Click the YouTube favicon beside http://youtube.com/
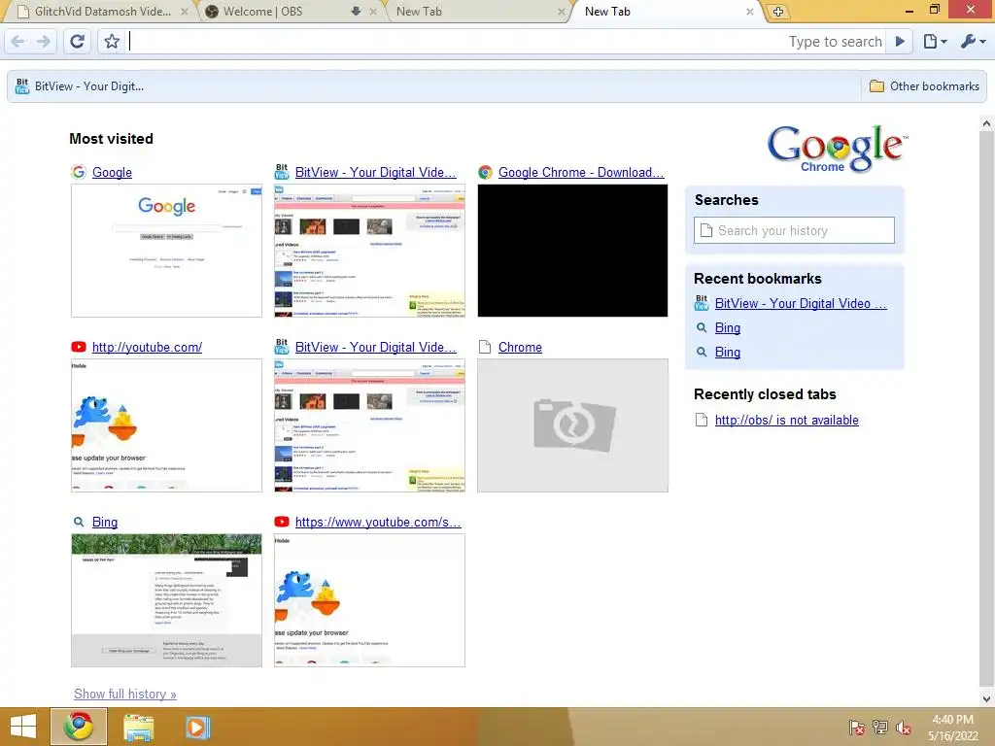Screen dimensions: 995x746 79,347
